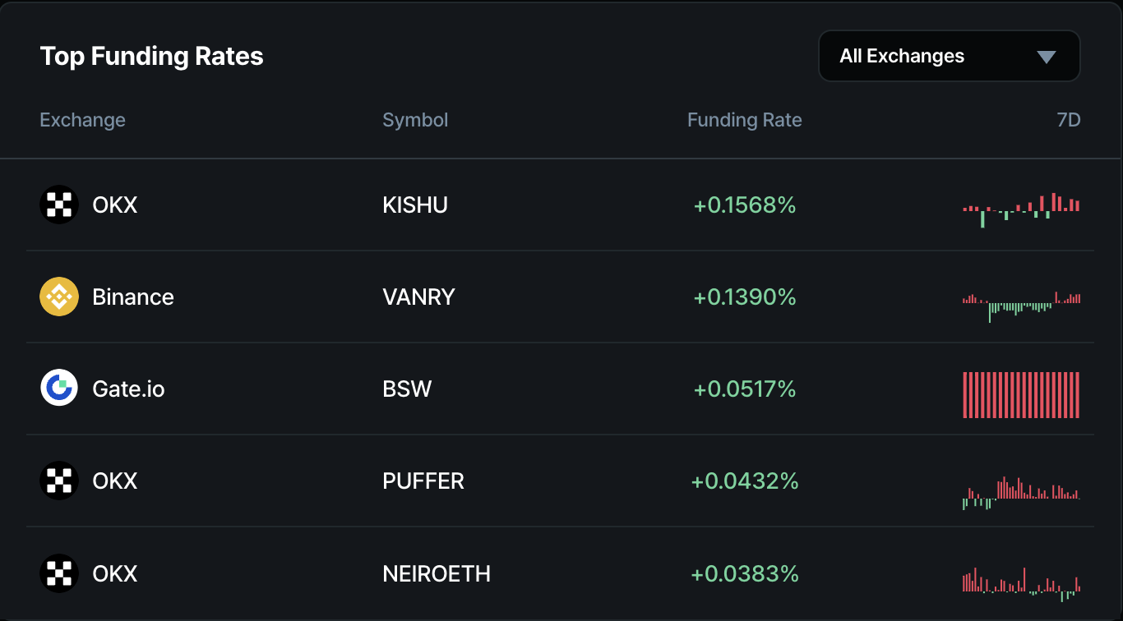
Task: Click the dropdown arrow beside All Exchanges
Action: (1046, 57)
